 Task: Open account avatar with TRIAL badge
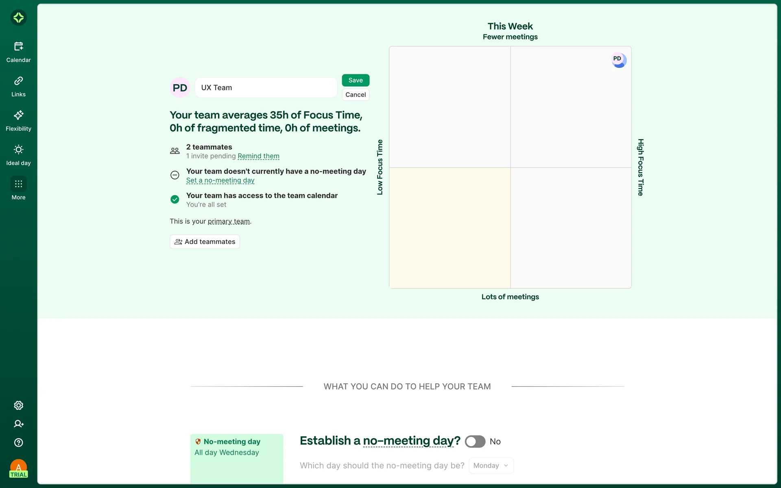point(18,468)
